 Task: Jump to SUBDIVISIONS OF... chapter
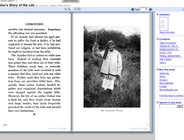[170, 49]
